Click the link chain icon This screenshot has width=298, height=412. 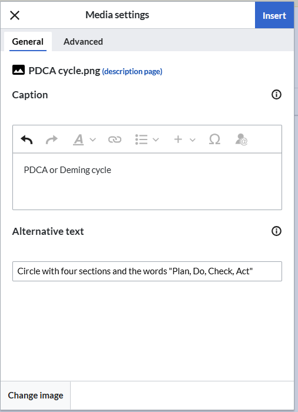(115, 139)
